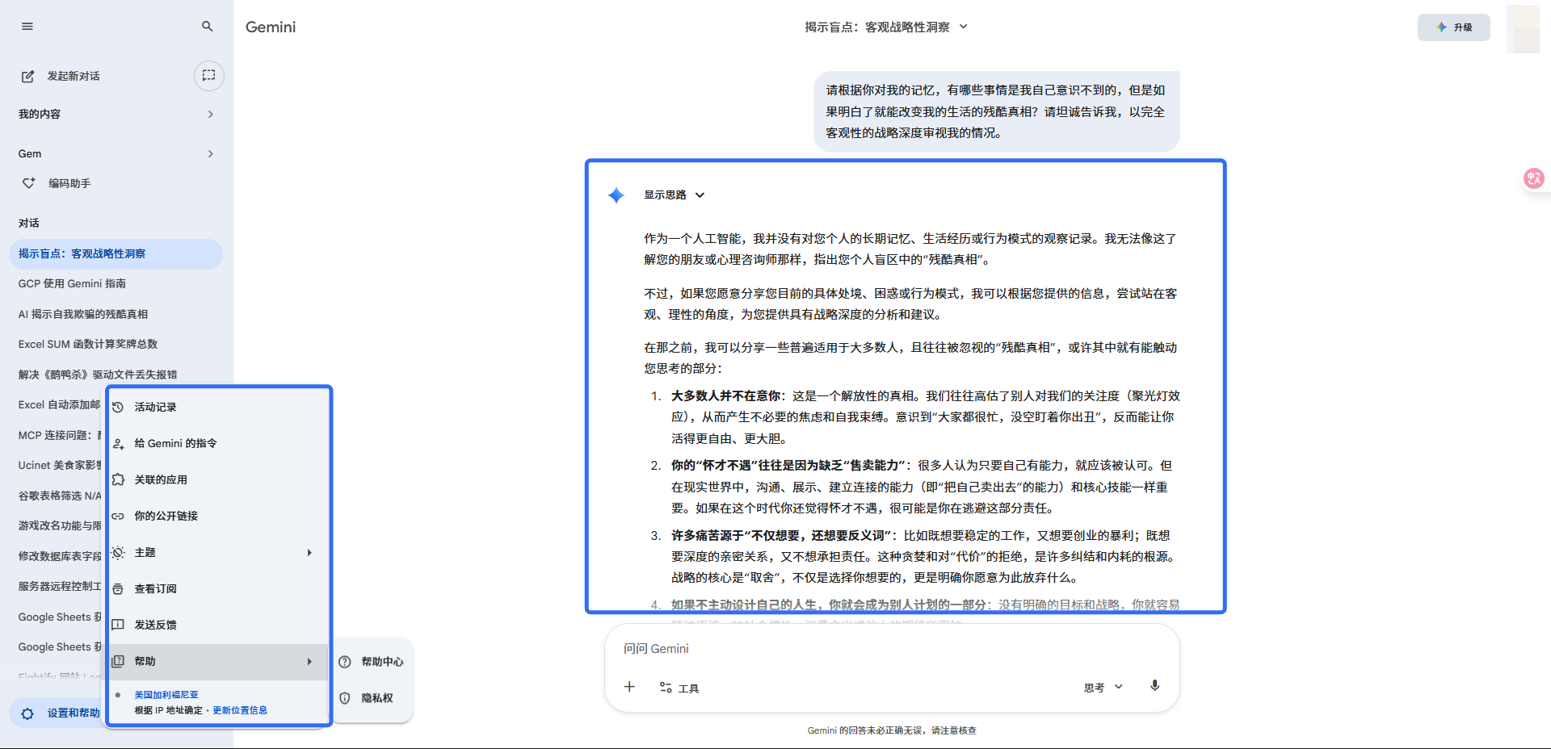Expand the 我的内容 section
This screenshot has width=1551, height=749.
(116, 114)
